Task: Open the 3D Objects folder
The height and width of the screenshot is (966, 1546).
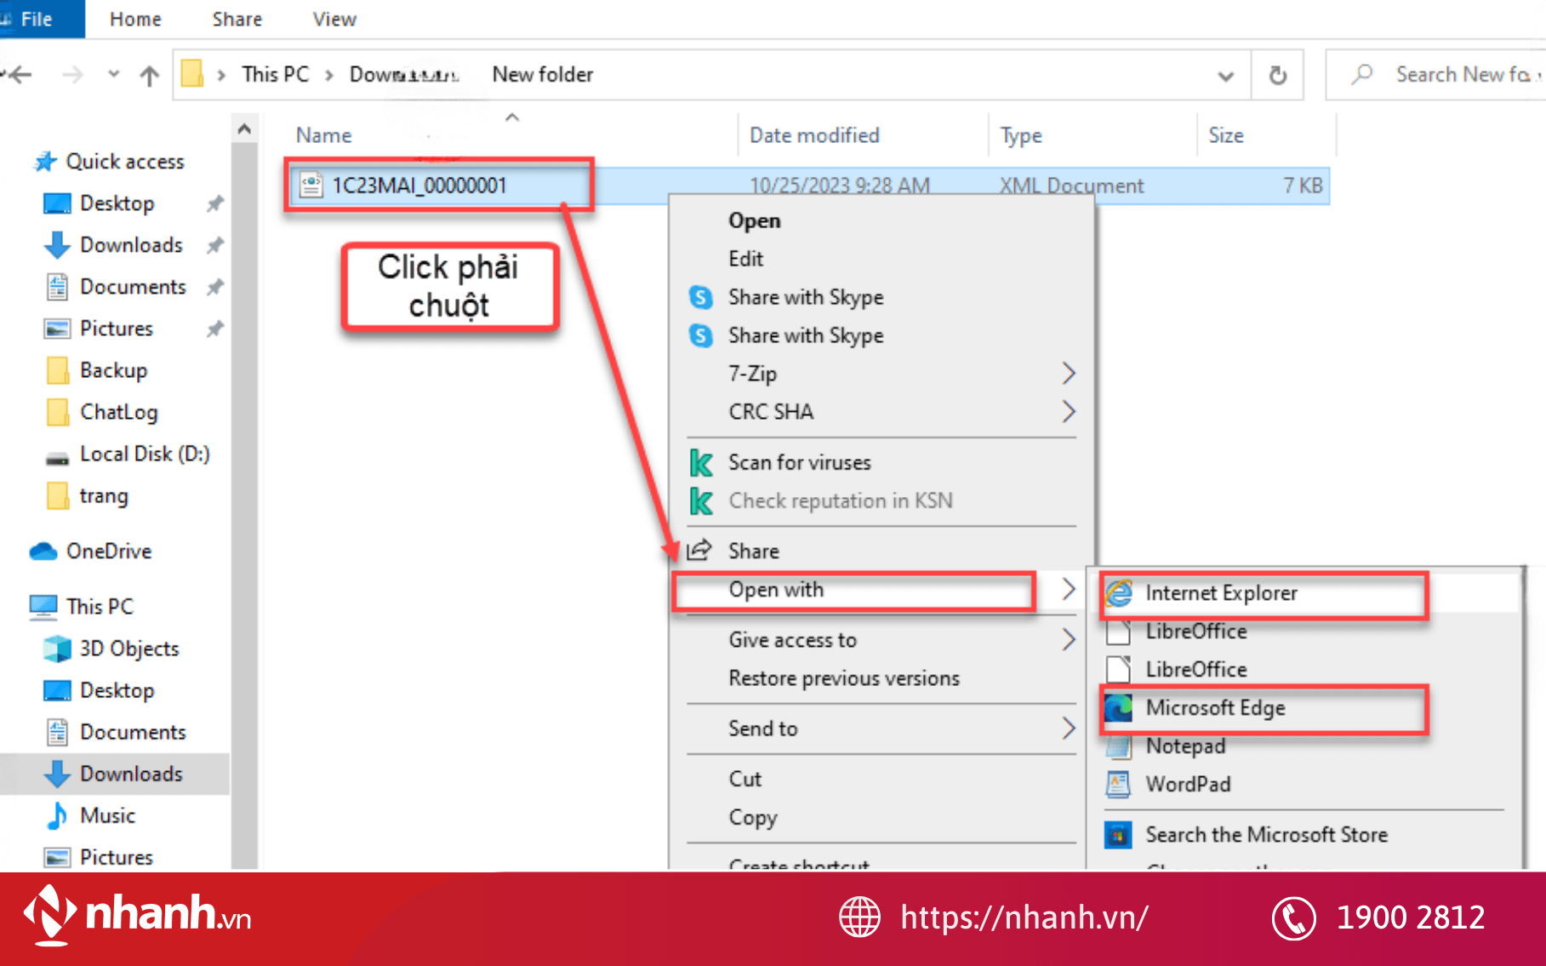Action: point(128,648)
